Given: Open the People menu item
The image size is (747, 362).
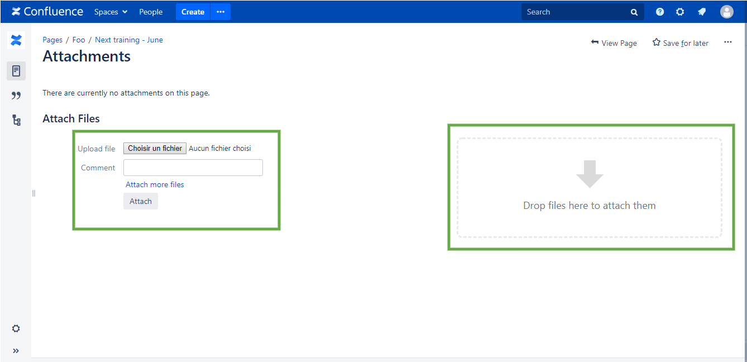Looking at the screenshot, I should (x=151, y=11).
